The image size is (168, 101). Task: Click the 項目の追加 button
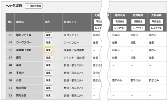pos(34,6)
